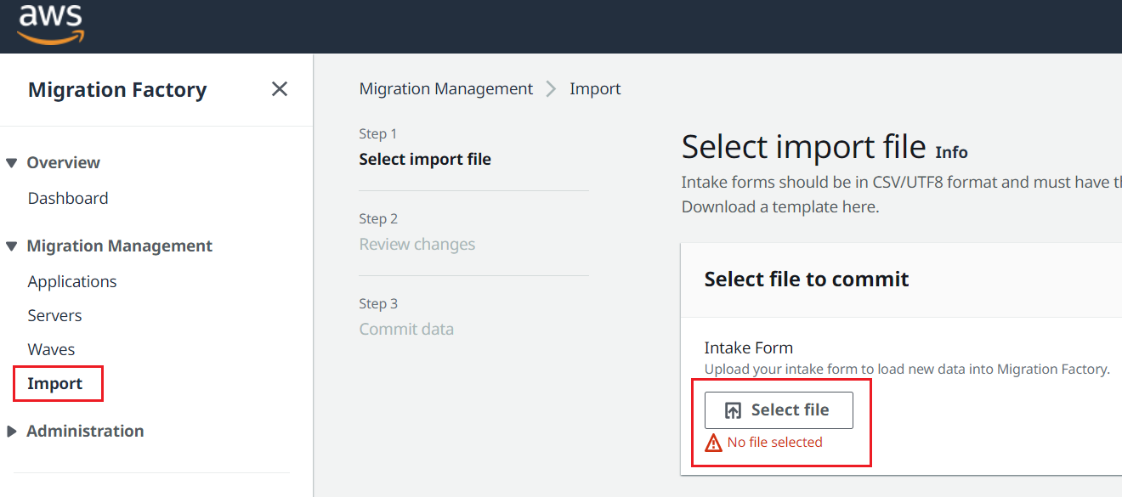Select Import in the sidebar

[x=55, y=383]
